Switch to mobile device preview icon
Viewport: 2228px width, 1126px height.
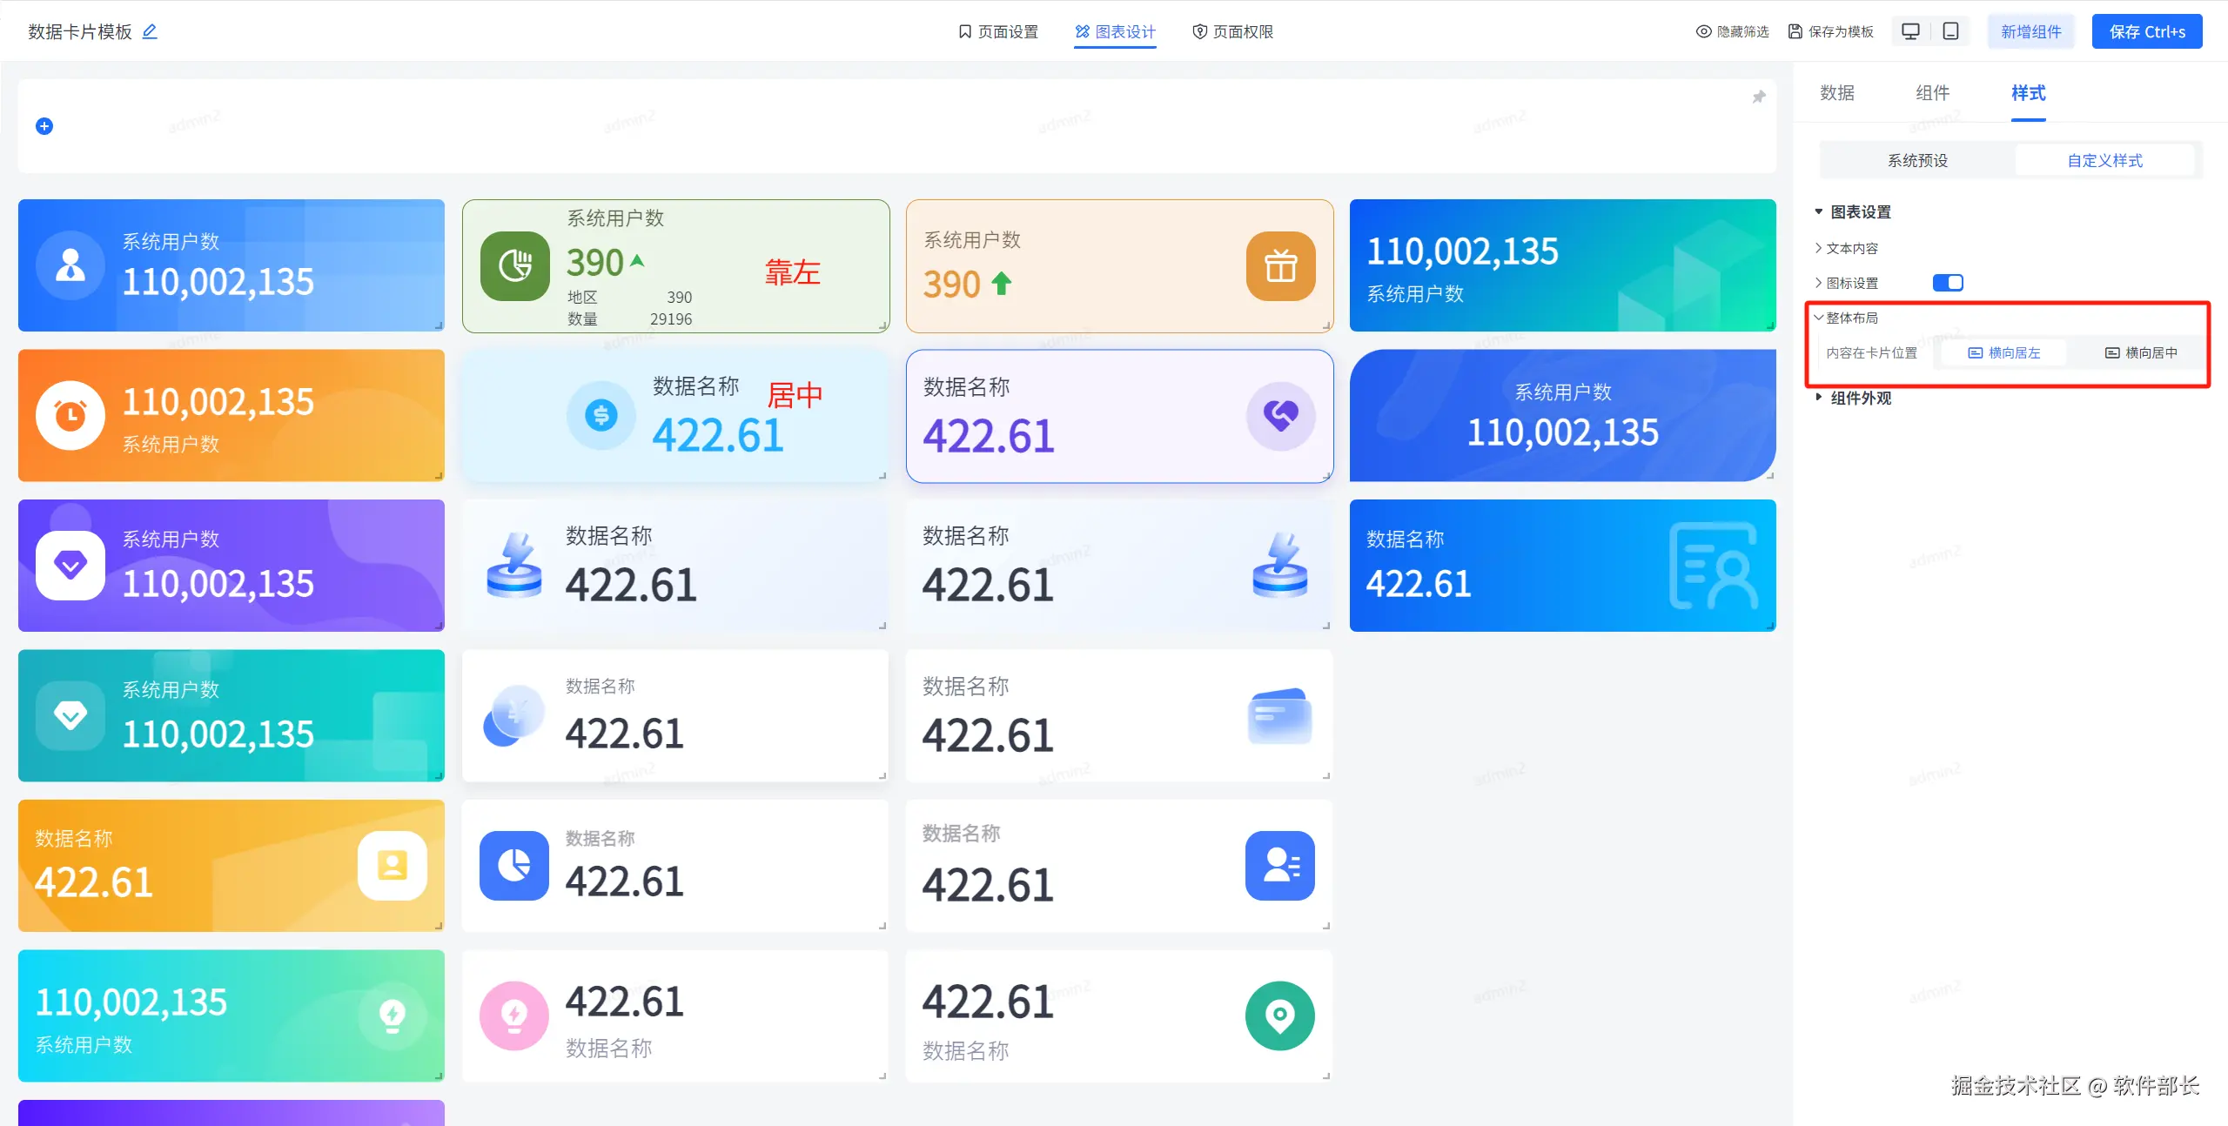click(x=1951, y=31)
